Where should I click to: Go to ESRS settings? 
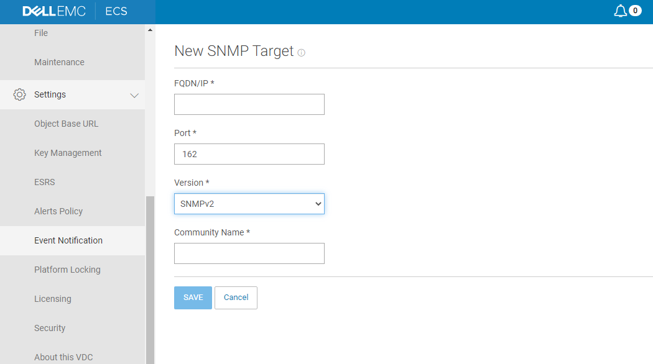click(44, 182)
